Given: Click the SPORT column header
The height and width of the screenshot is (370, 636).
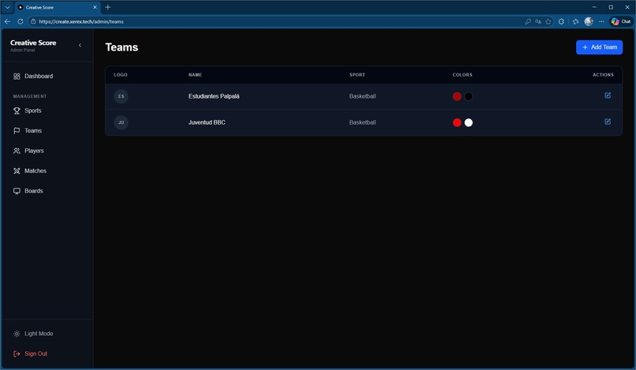Looking at the screenshot, I should tap(357, 75).
